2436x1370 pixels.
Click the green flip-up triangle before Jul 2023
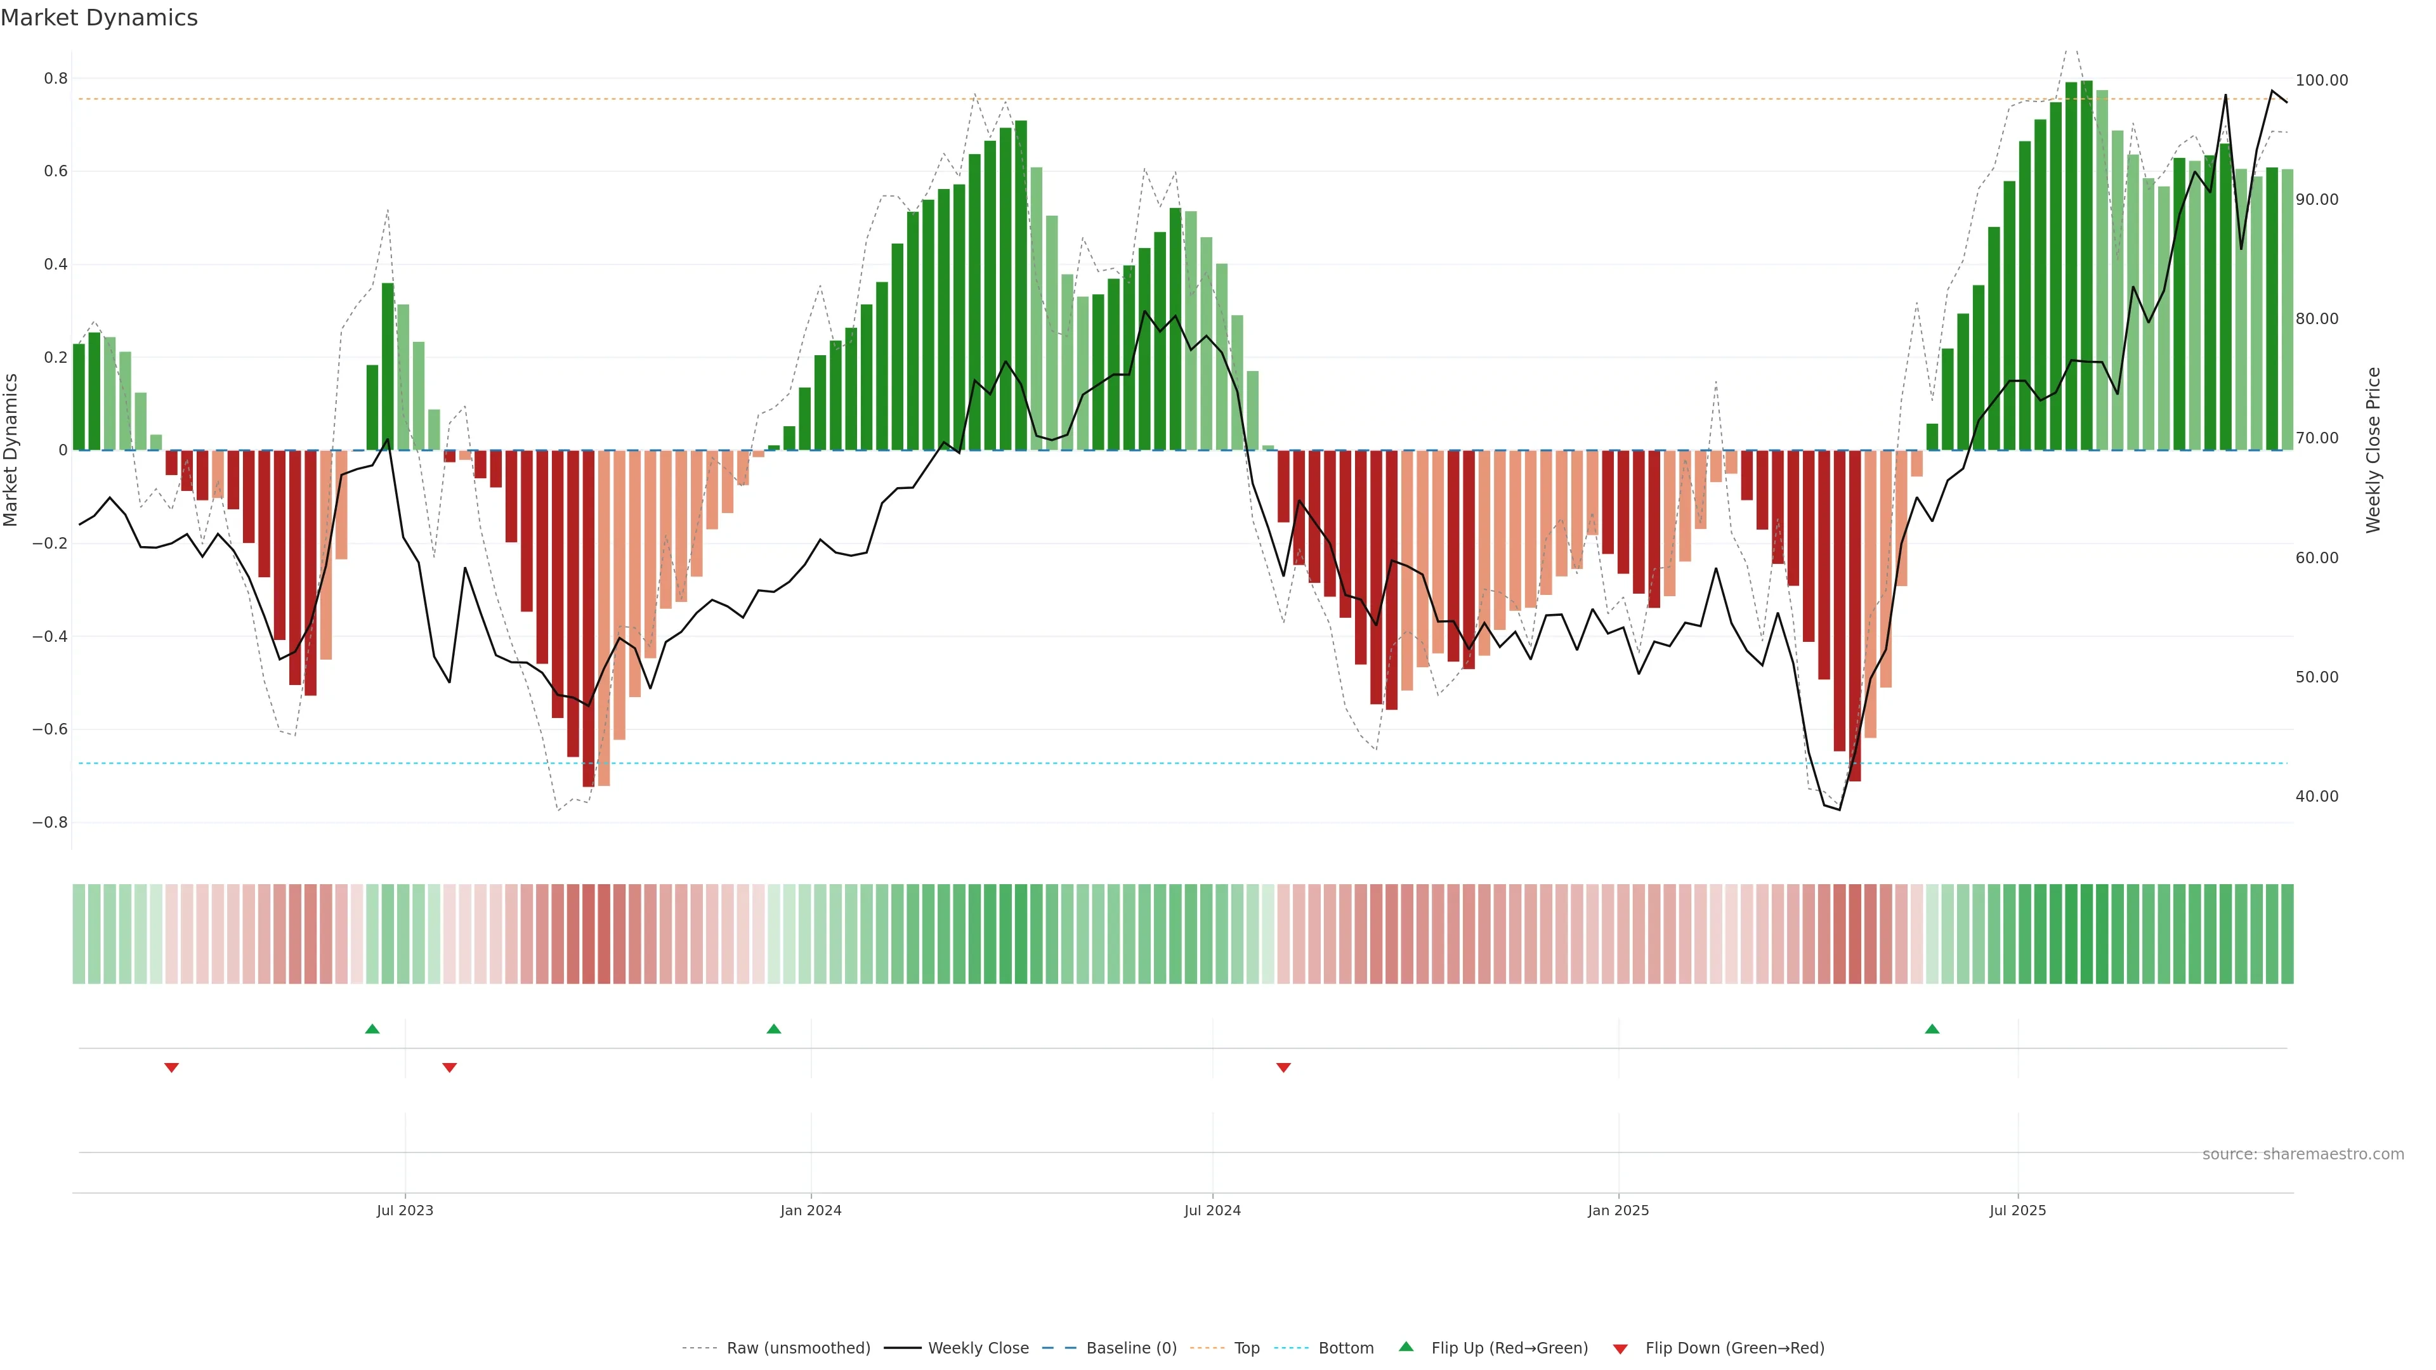[372, 1029]
